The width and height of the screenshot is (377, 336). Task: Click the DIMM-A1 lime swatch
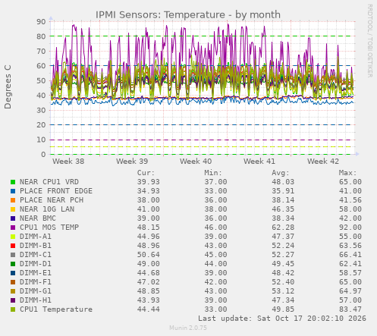(x=13, y=237)
